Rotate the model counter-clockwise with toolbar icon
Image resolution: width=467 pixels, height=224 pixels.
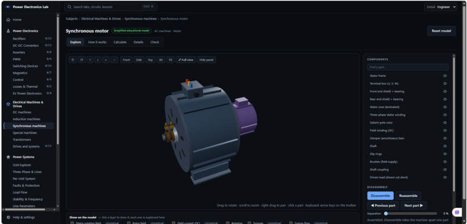(72, 60)
